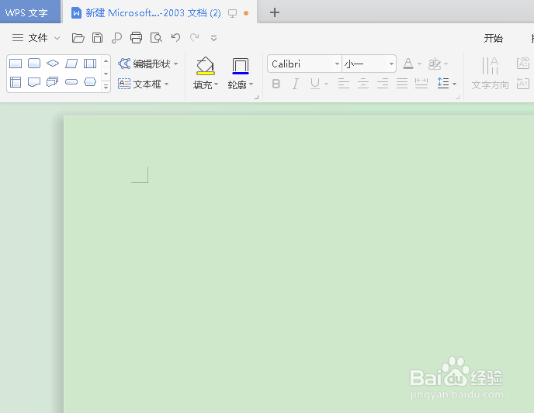Screen dimensions: 534x413
Task: Choose the parallelogram shape
Action: [x=71, y=64]
